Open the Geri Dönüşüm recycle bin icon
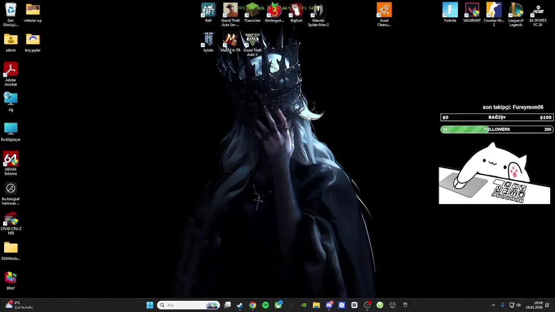Image resolution: width=555 pixels, height=312 pixels. pos(10,15)
